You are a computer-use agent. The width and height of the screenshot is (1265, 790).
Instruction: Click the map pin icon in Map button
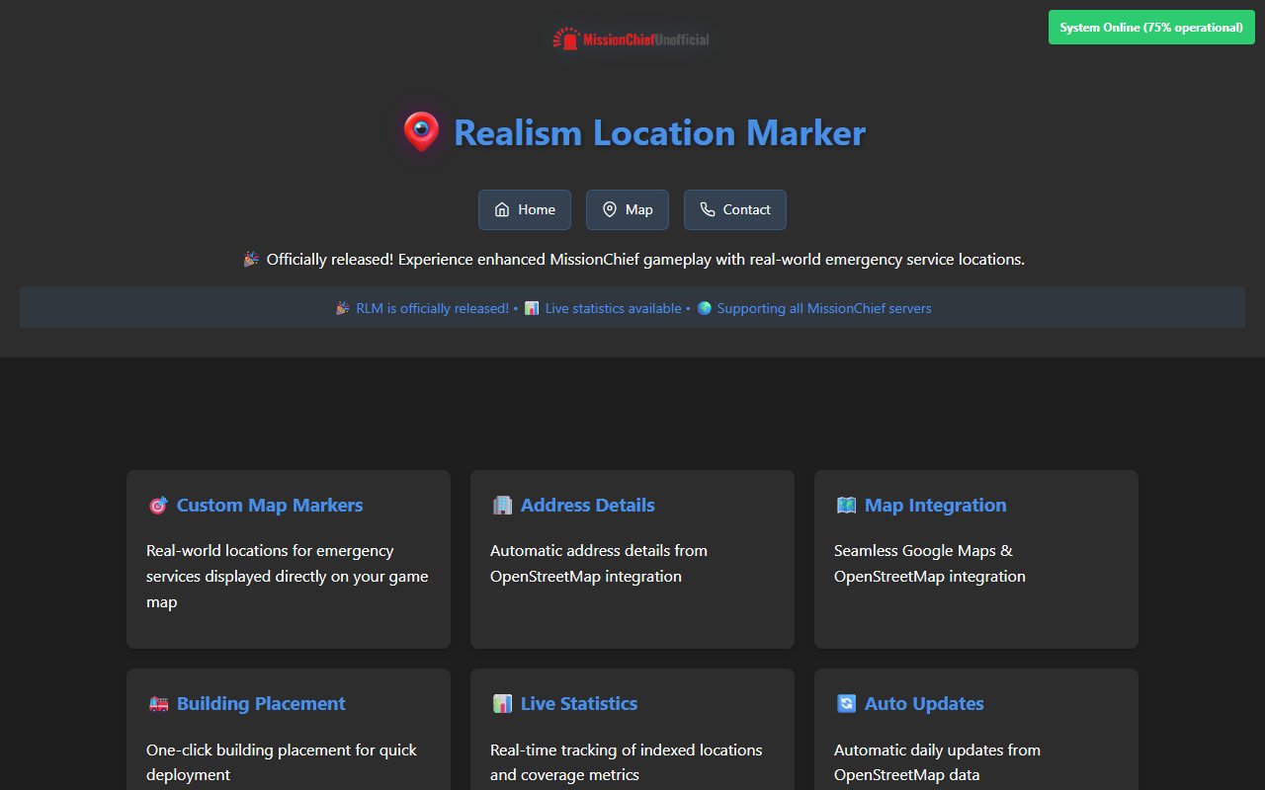[x=610, y=209]
